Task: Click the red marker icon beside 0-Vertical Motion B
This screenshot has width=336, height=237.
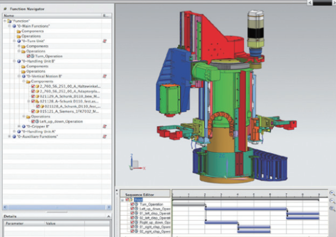Action: (x=105, y=76)
